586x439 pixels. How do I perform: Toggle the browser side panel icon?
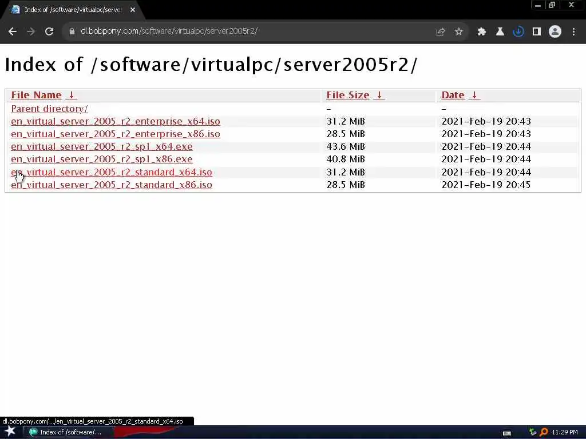537,32
